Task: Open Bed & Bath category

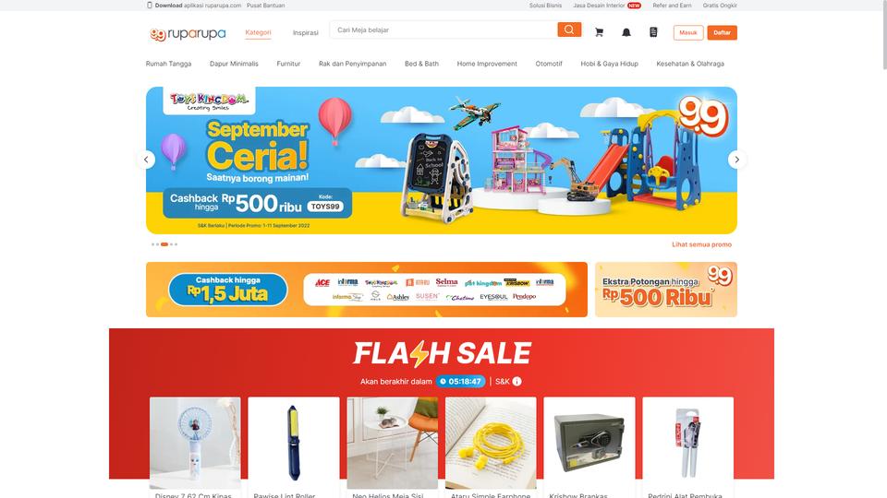Action: tap(421, 64)
